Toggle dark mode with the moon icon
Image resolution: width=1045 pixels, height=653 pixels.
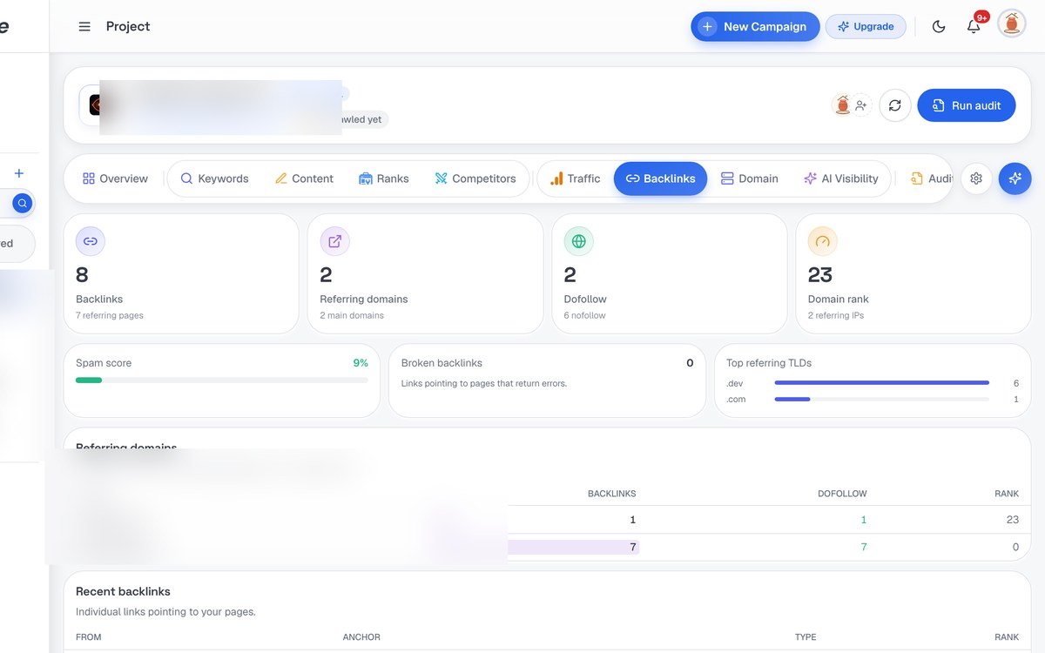point(939,27)
